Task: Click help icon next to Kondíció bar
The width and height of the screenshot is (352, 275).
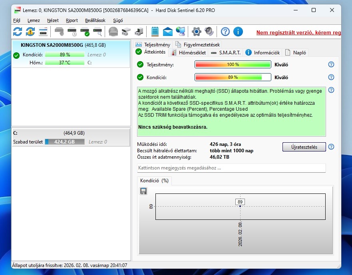Action: (x=331, y=77)
